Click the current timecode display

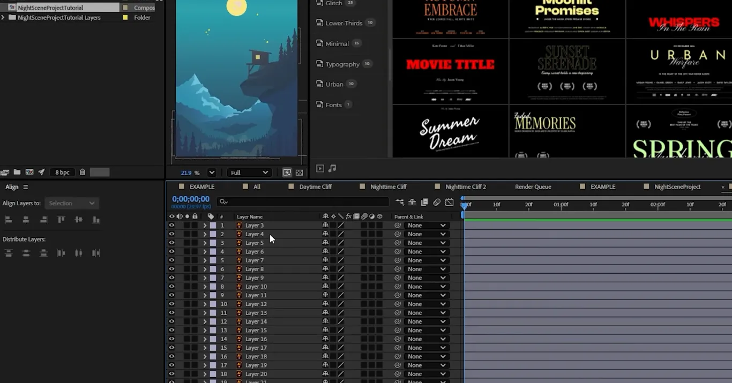[x=192, y=198]
